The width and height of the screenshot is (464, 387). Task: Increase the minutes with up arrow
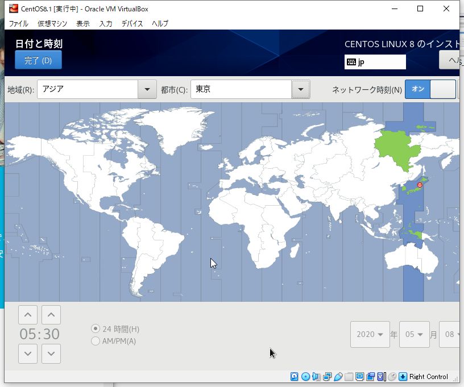tap(51, 315)
